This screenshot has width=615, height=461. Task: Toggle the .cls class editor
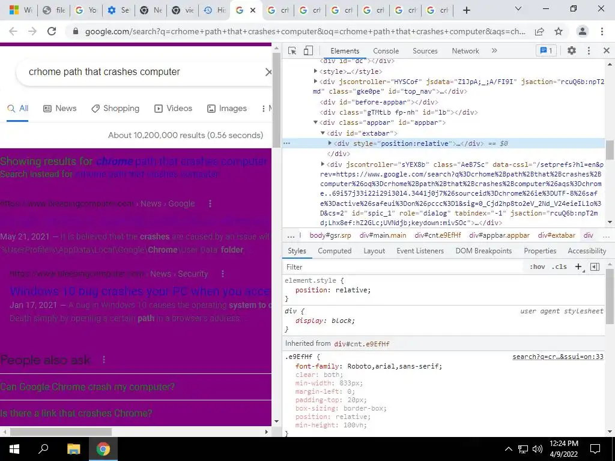coord(559,267)
